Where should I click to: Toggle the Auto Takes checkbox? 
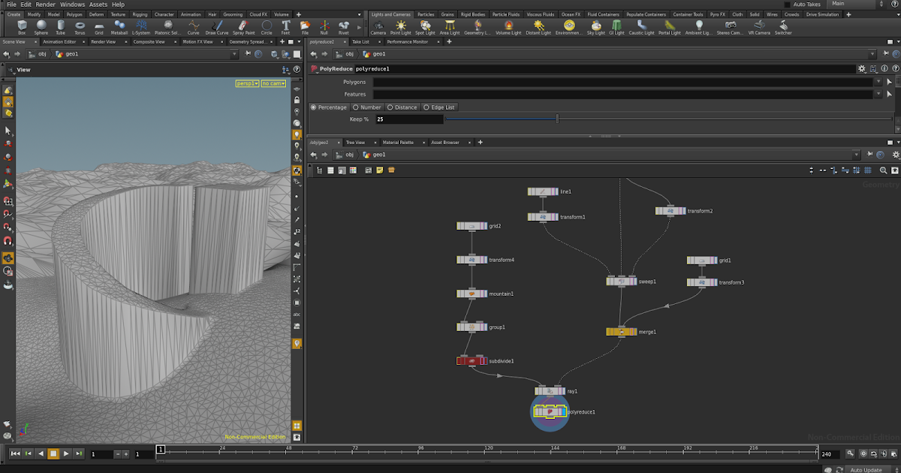click(786, 5)
